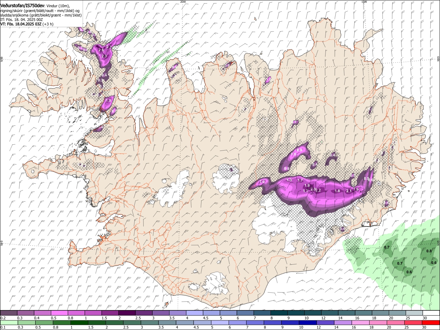Click the 0.1 label on the rain scale
This screenshot has width=440, height=330.
3,328
